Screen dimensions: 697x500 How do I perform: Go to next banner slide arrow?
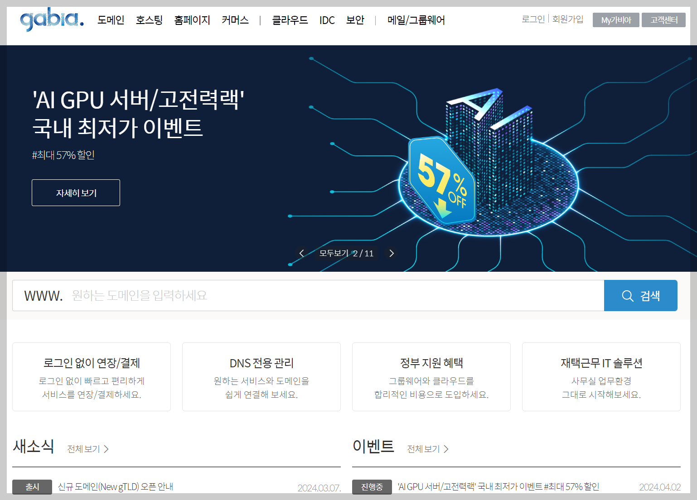pos(392,253)
